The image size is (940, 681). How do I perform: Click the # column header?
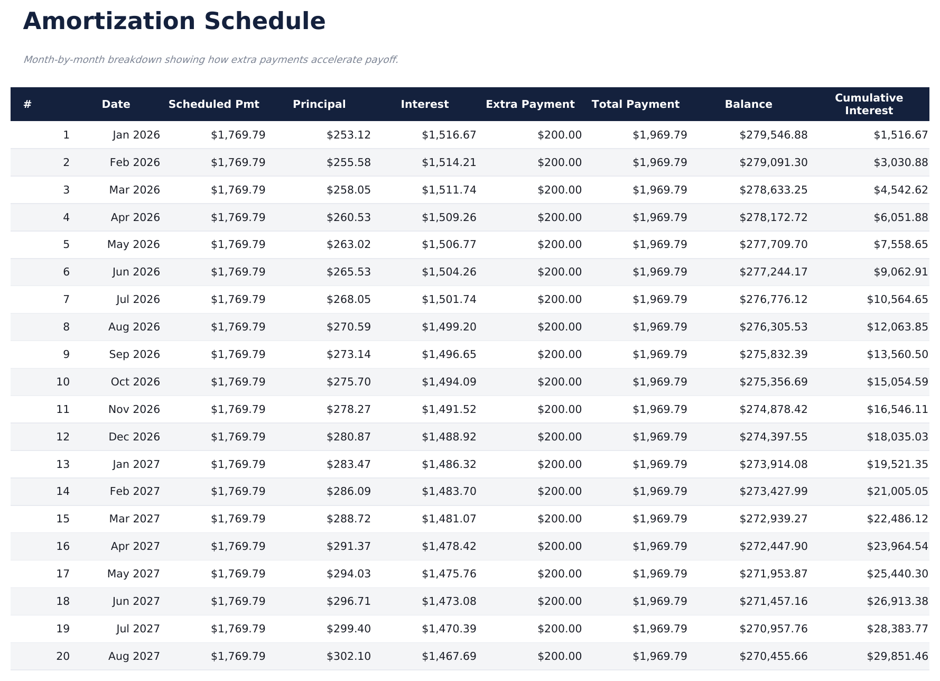coord(27,104)
